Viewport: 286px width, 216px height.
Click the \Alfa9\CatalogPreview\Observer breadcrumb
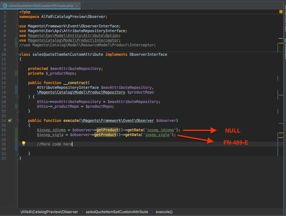[49, 212]
